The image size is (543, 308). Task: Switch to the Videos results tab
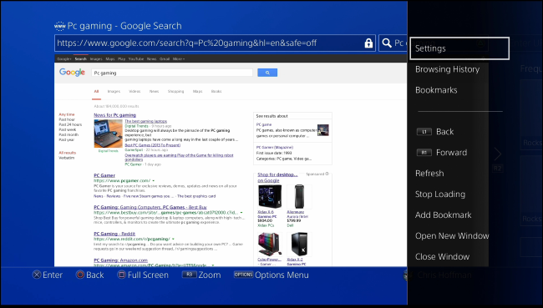point(134,91)
